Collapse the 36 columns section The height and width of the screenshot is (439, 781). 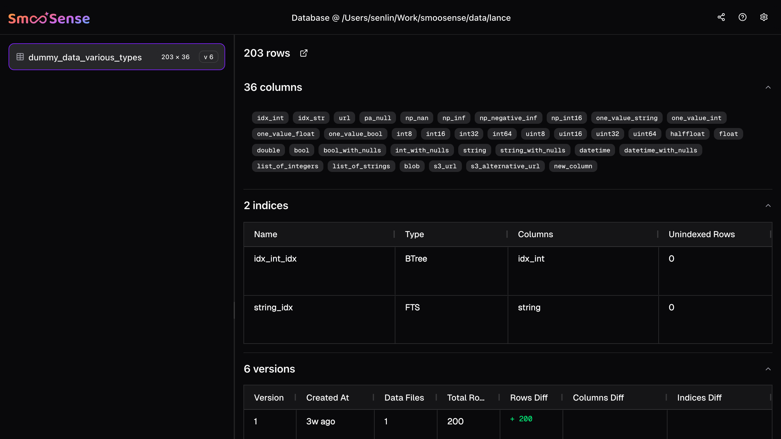[x=768, y=87]
